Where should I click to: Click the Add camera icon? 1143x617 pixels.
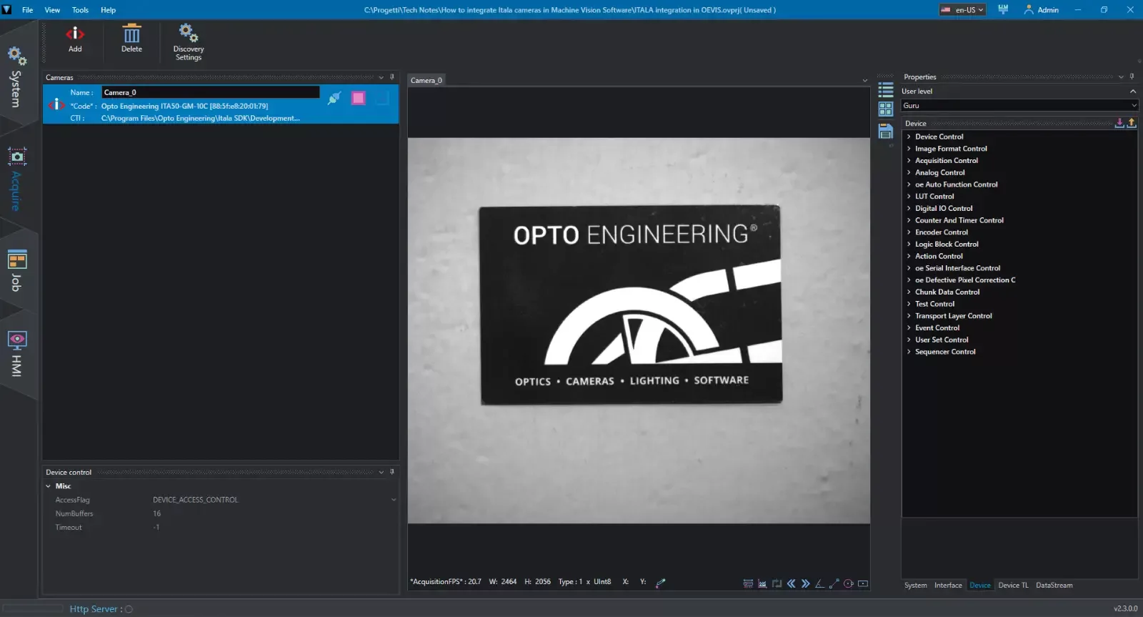click(75, 34)
